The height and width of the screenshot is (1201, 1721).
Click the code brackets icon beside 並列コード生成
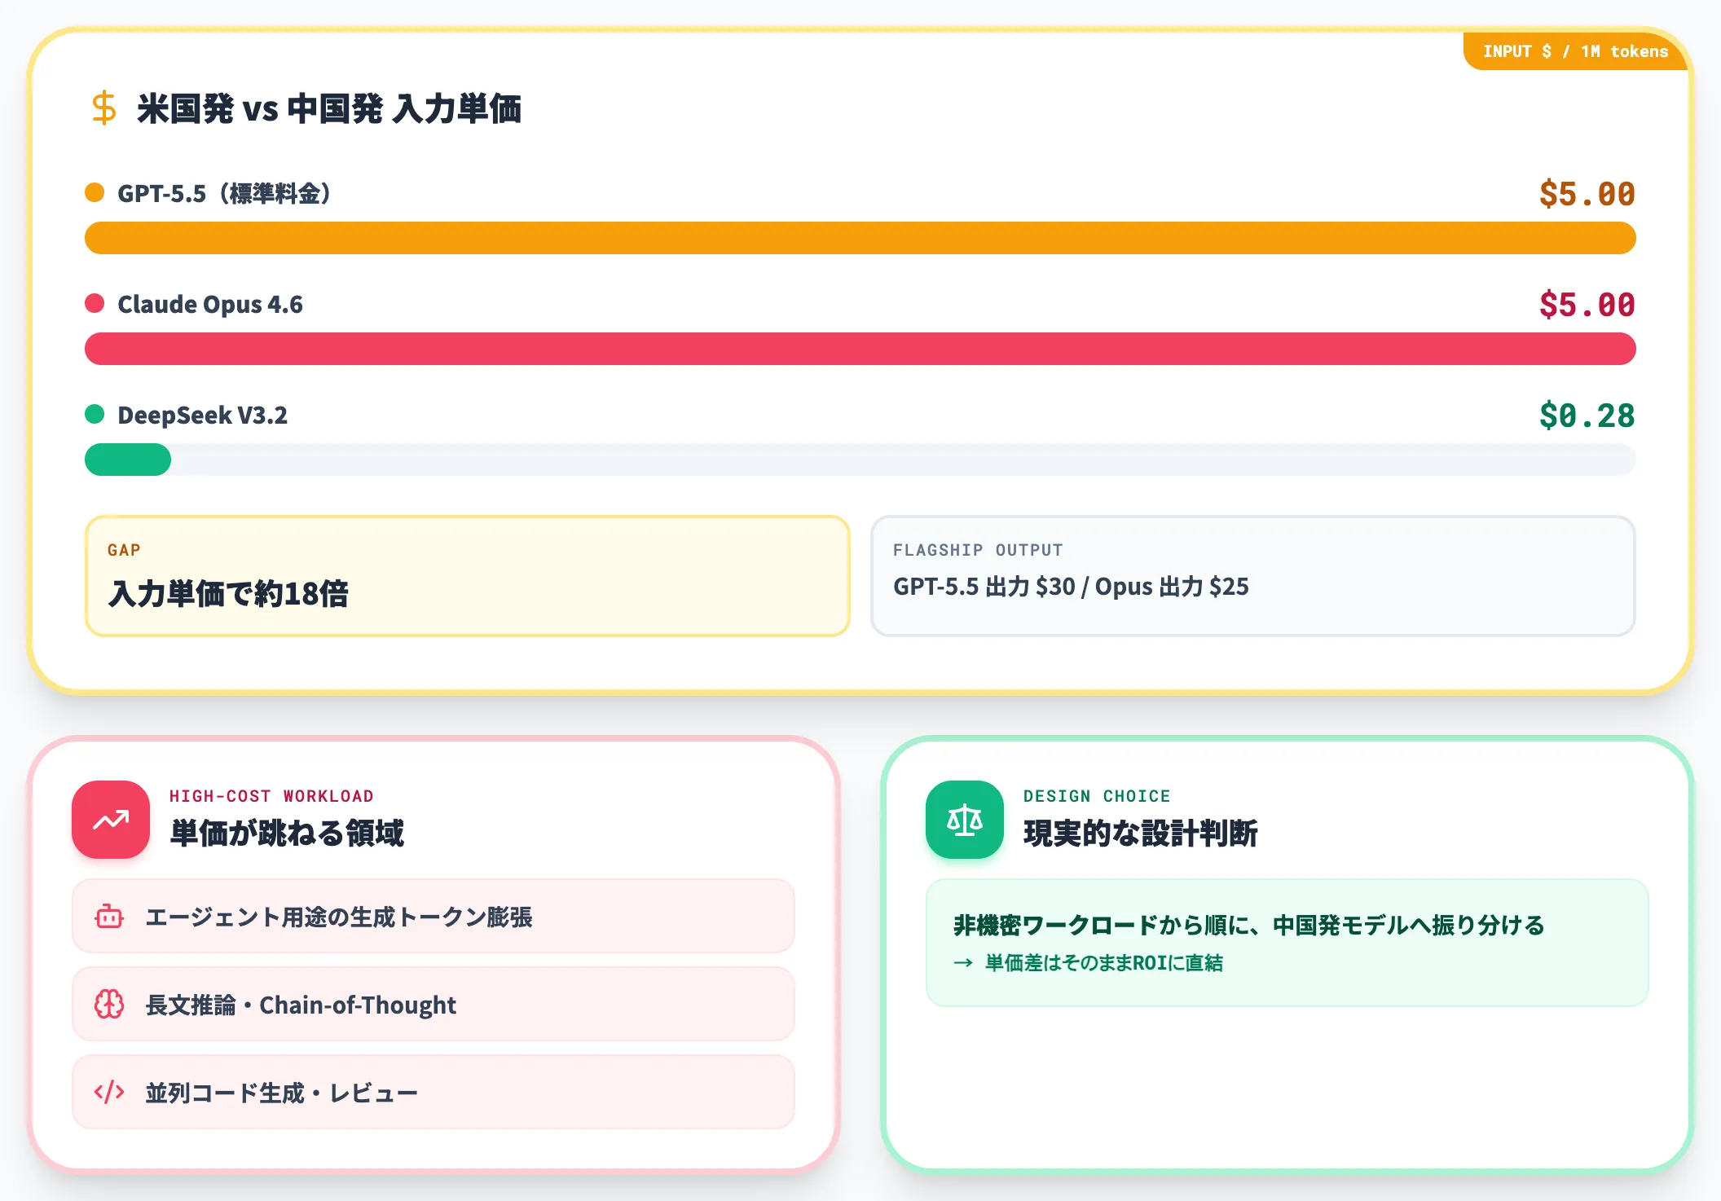(109, 1092)
